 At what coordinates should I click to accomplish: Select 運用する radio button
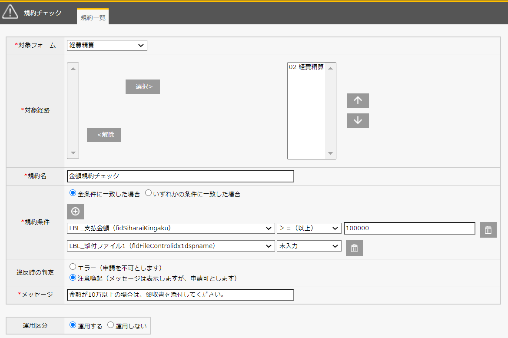pyautogui.click(x=73, y=325)
